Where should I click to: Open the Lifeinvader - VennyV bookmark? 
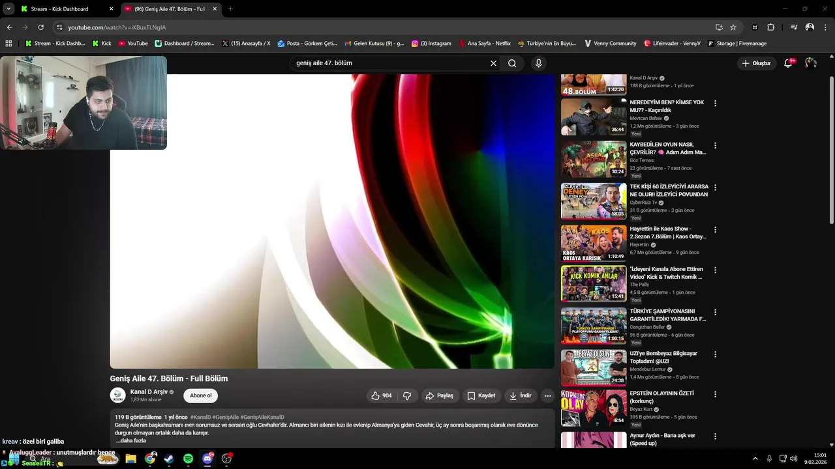click(x=672, y=44)
